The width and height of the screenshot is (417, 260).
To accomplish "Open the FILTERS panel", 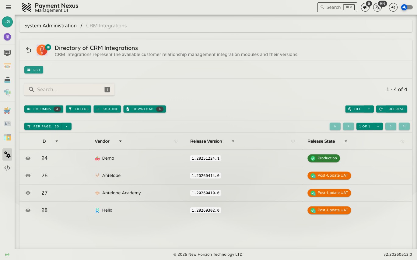I will [79, 109].
